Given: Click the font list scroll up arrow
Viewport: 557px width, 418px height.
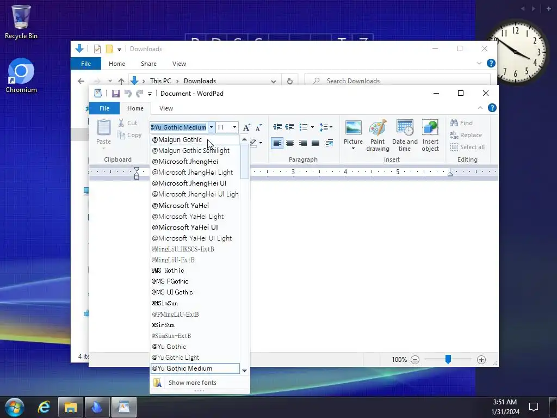Looking at the screenshot, I should click(x=244, y=139).
